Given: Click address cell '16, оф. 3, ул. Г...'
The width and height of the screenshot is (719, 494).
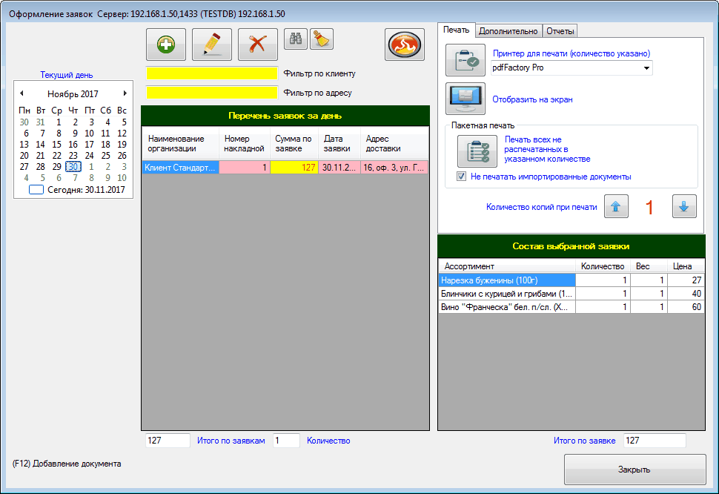Looking at the screenshot, I should [394, 168].
